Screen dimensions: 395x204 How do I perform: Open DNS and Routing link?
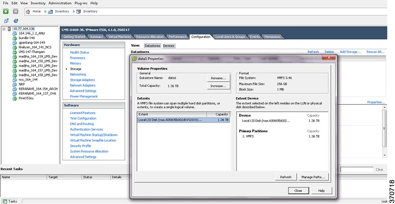82,124
